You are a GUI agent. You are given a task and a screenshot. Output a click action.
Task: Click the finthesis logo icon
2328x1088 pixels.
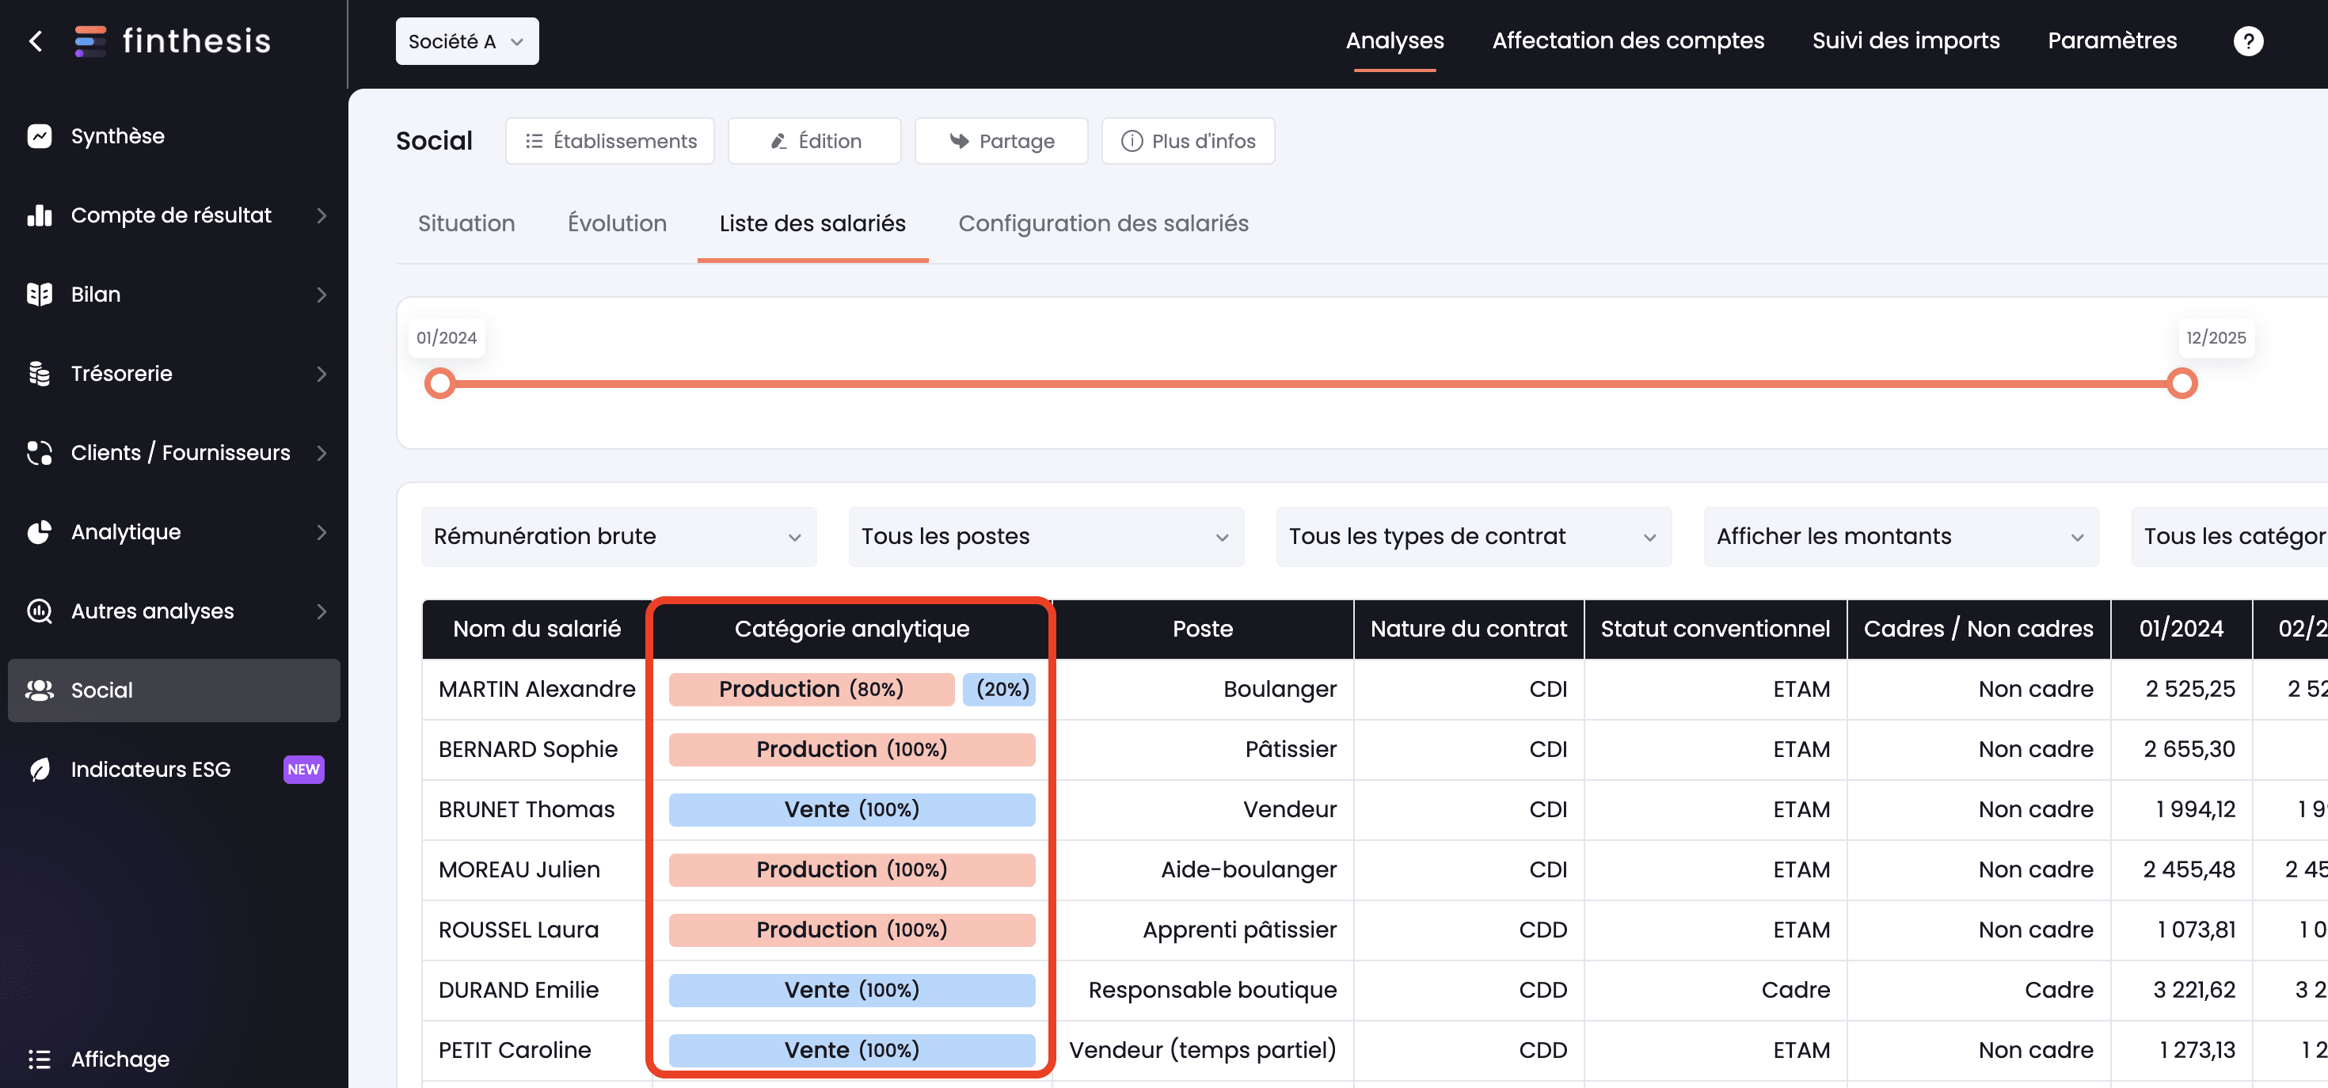tap(89, 40)
